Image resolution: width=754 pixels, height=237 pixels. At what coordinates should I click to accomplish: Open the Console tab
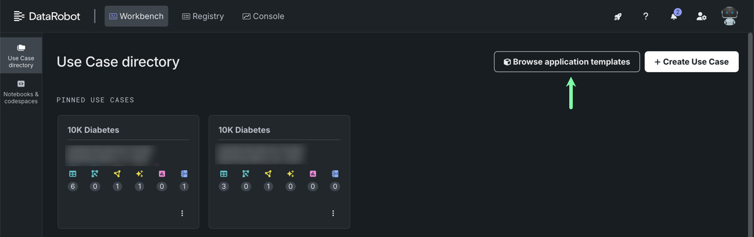click(x=263, y=16)
